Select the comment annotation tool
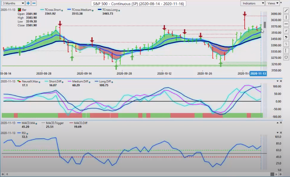 286,57
